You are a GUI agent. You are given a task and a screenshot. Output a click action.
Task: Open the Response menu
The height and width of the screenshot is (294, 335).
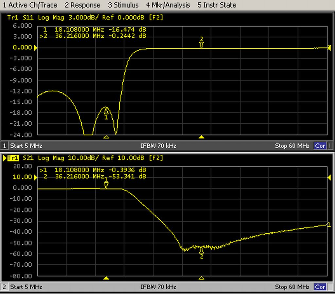[82, 5]
